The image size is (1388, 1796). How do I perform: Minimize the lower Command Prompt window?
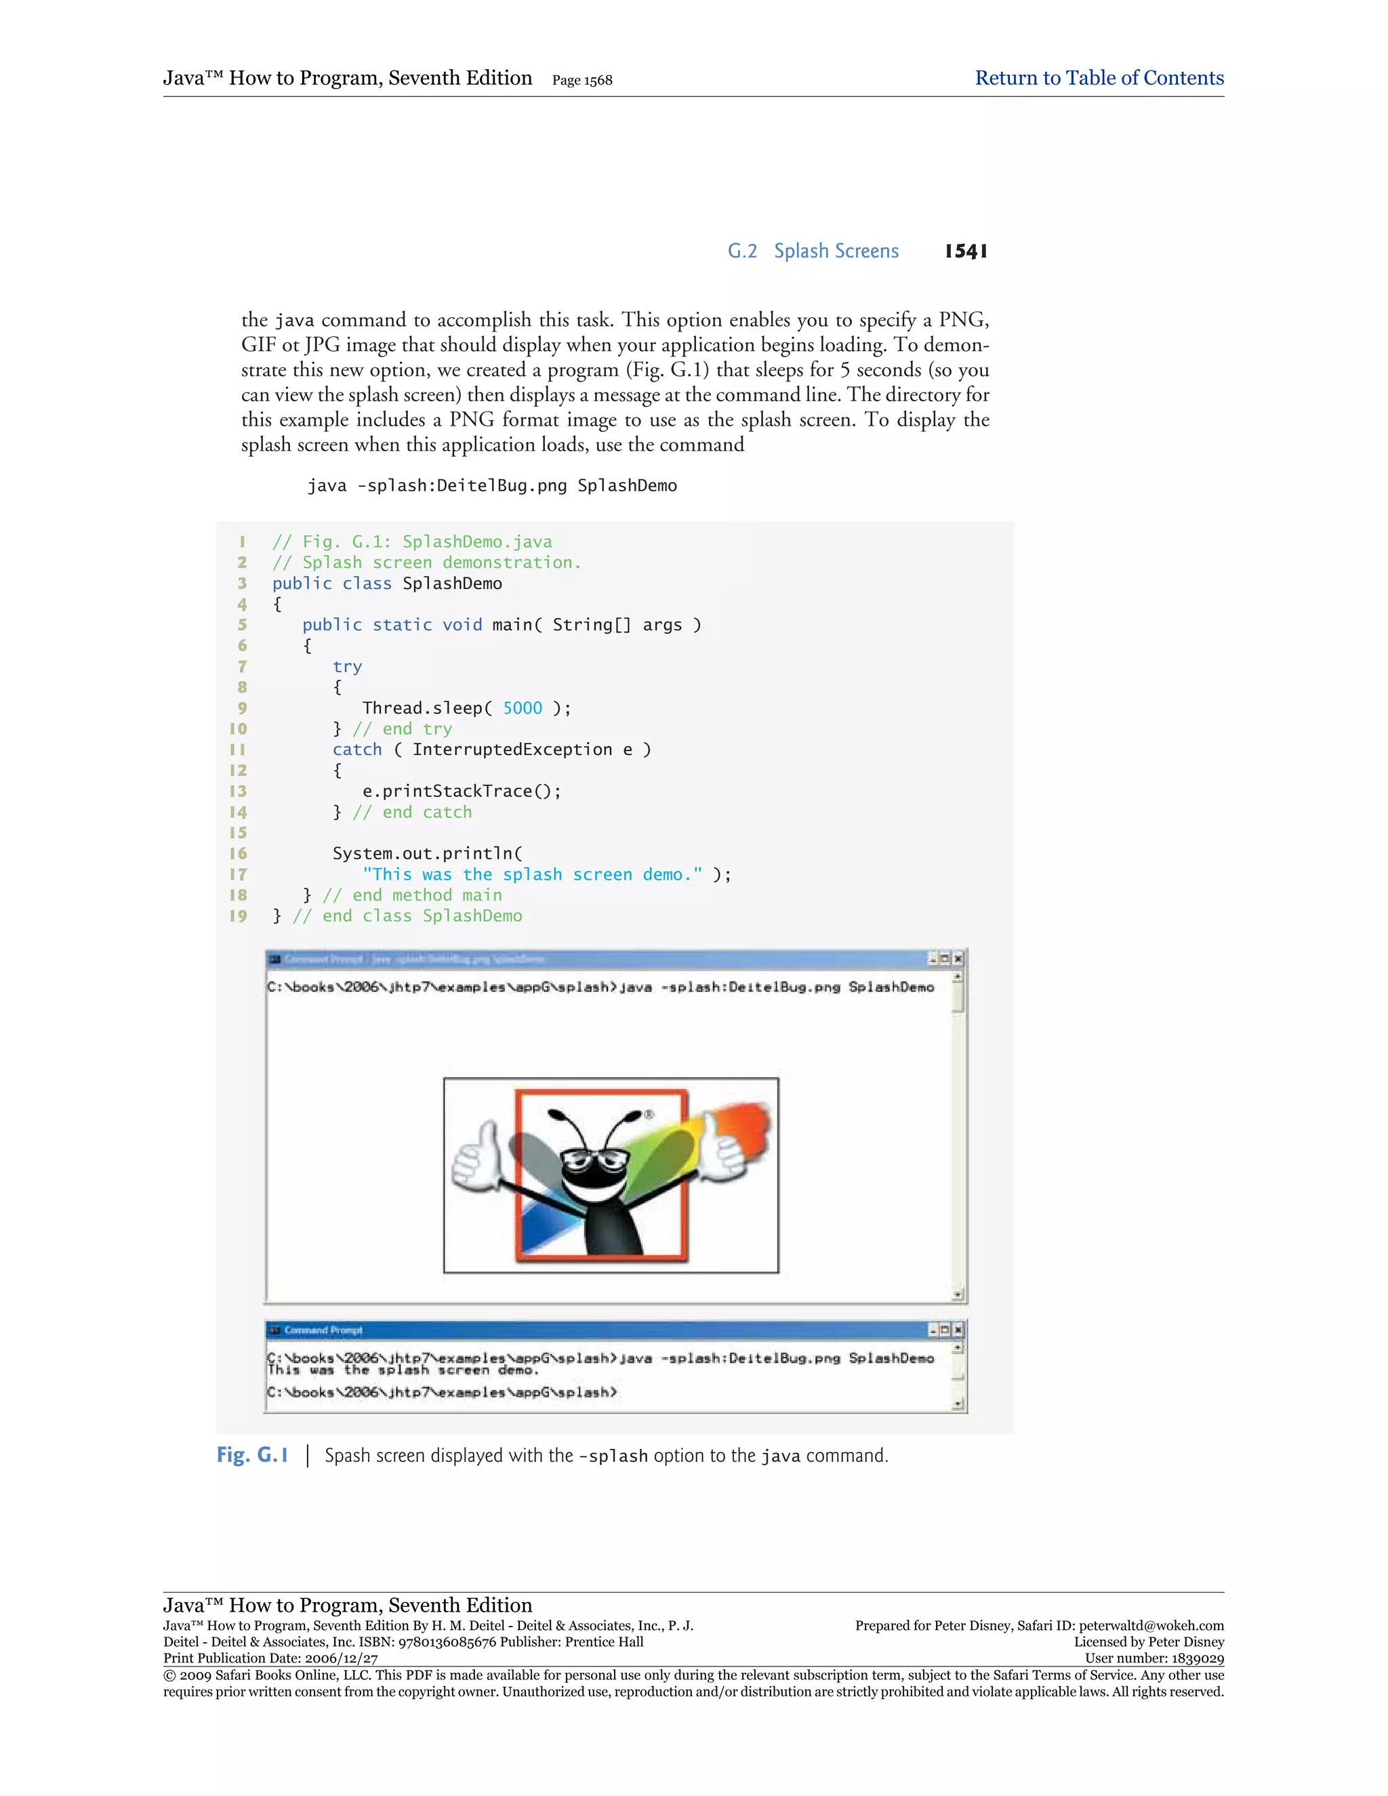(933, 1330)
